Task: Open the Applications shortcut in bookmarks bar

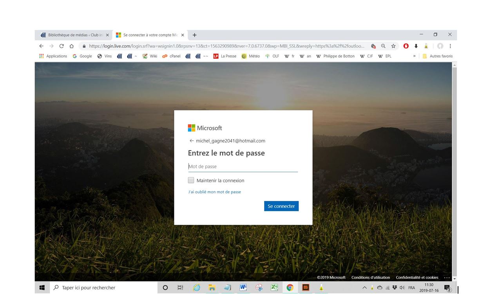Action: point(53,56)
